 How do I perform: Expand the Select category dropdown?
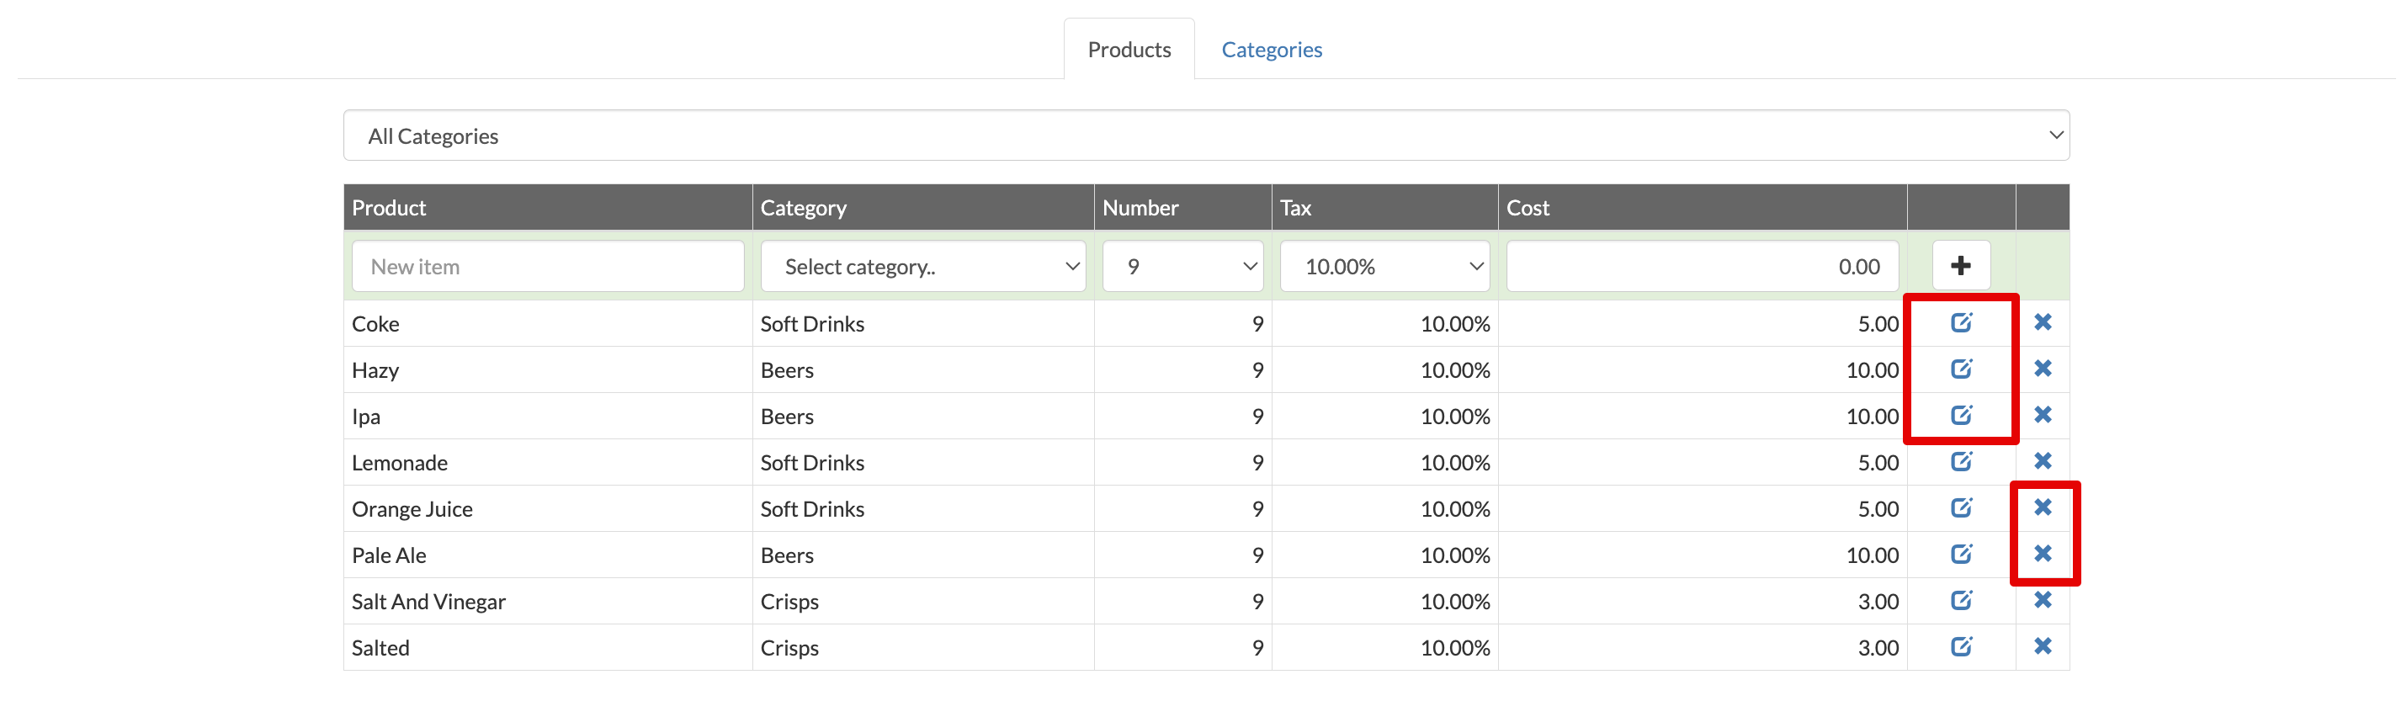pyautogui.click(x=922, y=267)
